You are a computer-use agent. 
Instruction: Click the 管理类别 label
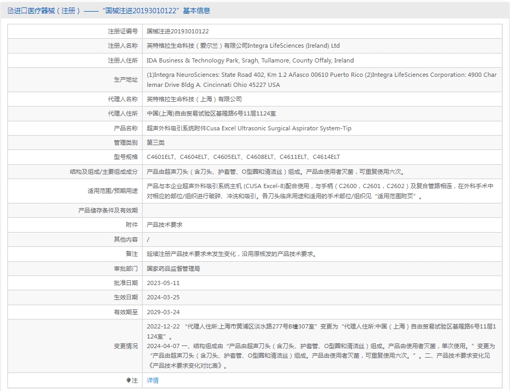(126, 143)
